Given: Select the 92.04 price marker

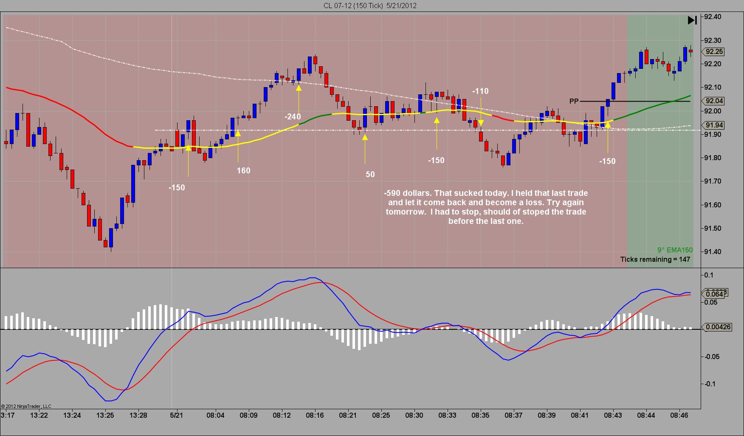Looking at the screenshot, I should (713, 101).
